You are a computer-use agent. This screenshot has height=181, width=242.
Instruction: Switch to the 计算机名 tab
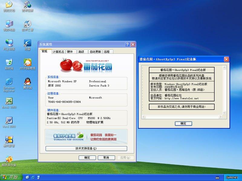[58, 52]
